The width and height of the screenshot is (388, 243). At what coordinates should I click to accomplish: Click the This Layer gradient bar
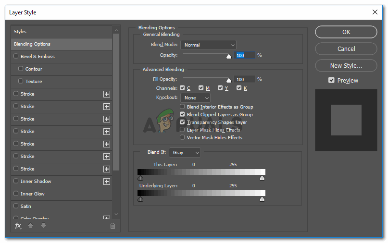pyautogui.click(x=201, y=172)
